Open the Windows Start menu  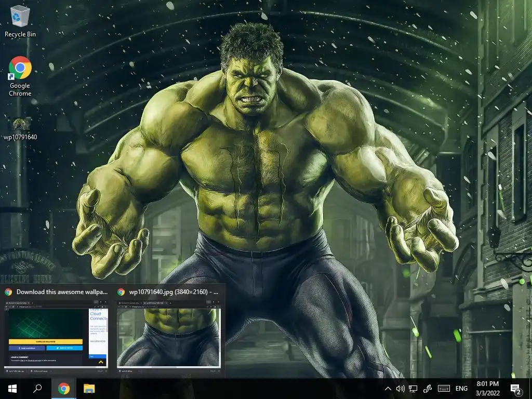pyautogui.click(x=12, y=389)
